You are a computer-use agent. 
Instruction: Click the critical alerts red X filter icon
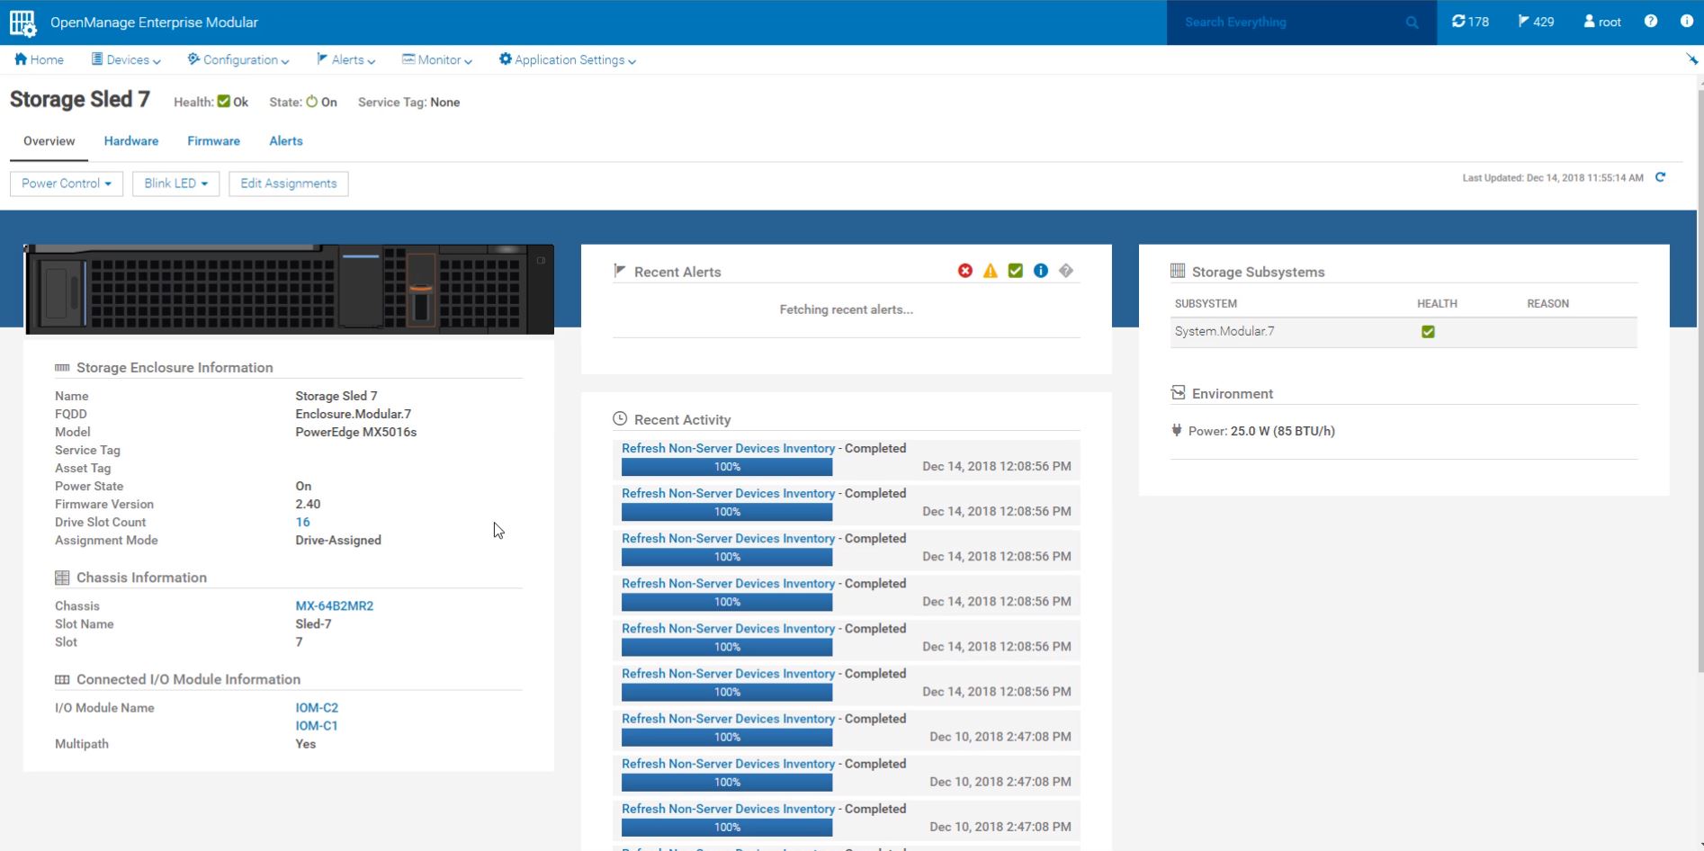click(x=965, y=271)
